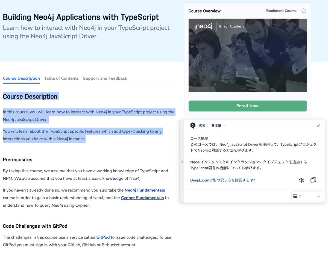The width and height of the screenshot is (328, 253).
Task: Click the コース概要 translated heading
Action: pyautogui.click(x=199, y=138)
